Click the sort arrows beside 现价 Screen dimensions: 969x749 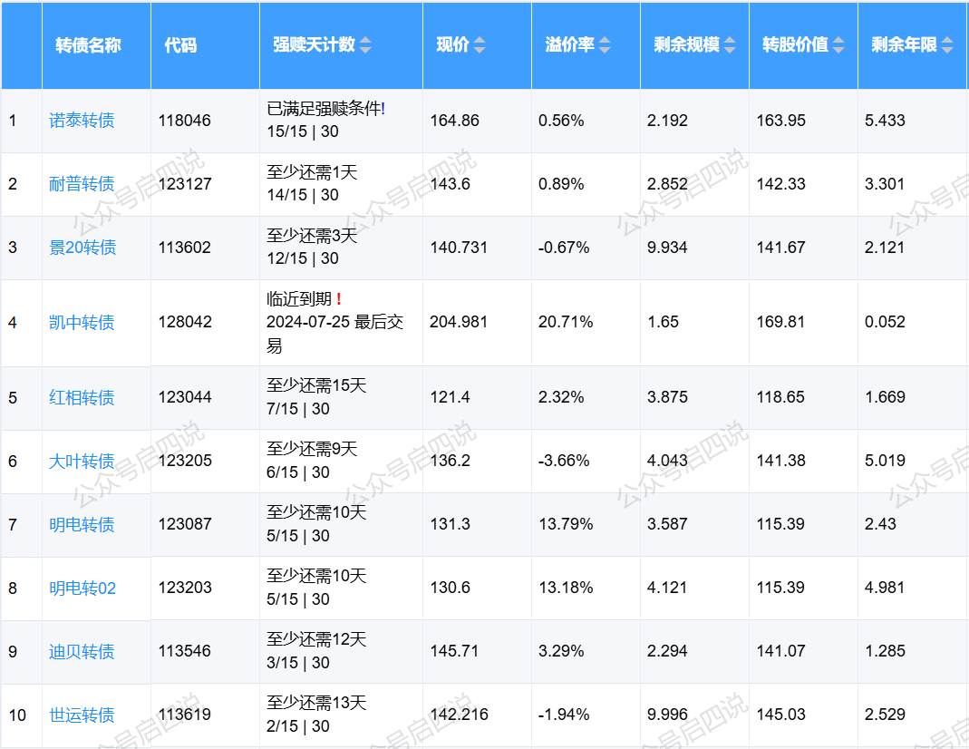[480, 45]
